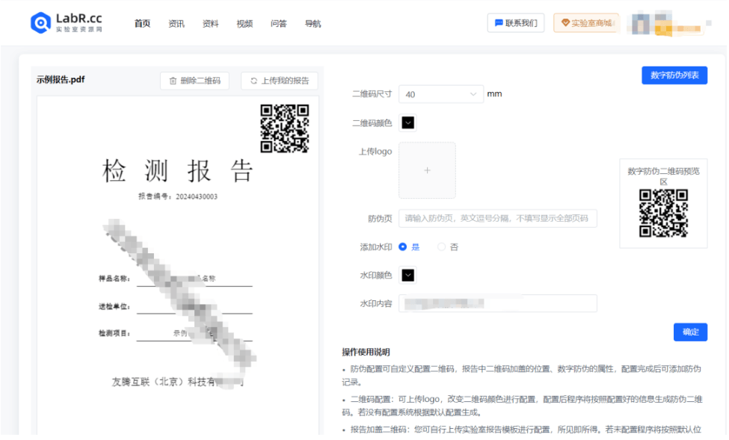
Task: Click the 样品名称 label in report
Action: (114, 279)
